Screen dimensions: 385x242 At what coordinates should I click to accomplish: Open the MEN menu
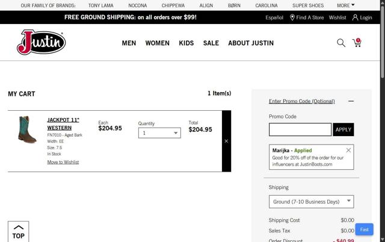(x=129, y=43)
